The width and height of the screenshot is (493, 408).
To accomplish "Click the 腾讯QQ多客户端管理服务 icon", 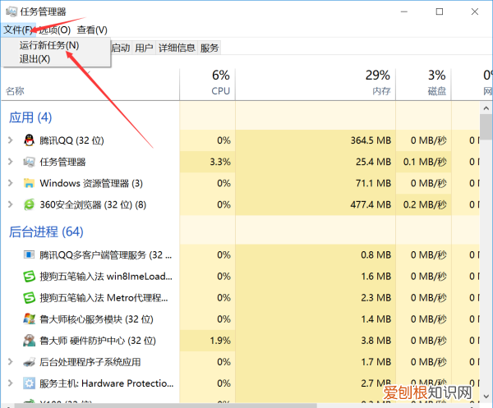I will click(x=30, y=255).
